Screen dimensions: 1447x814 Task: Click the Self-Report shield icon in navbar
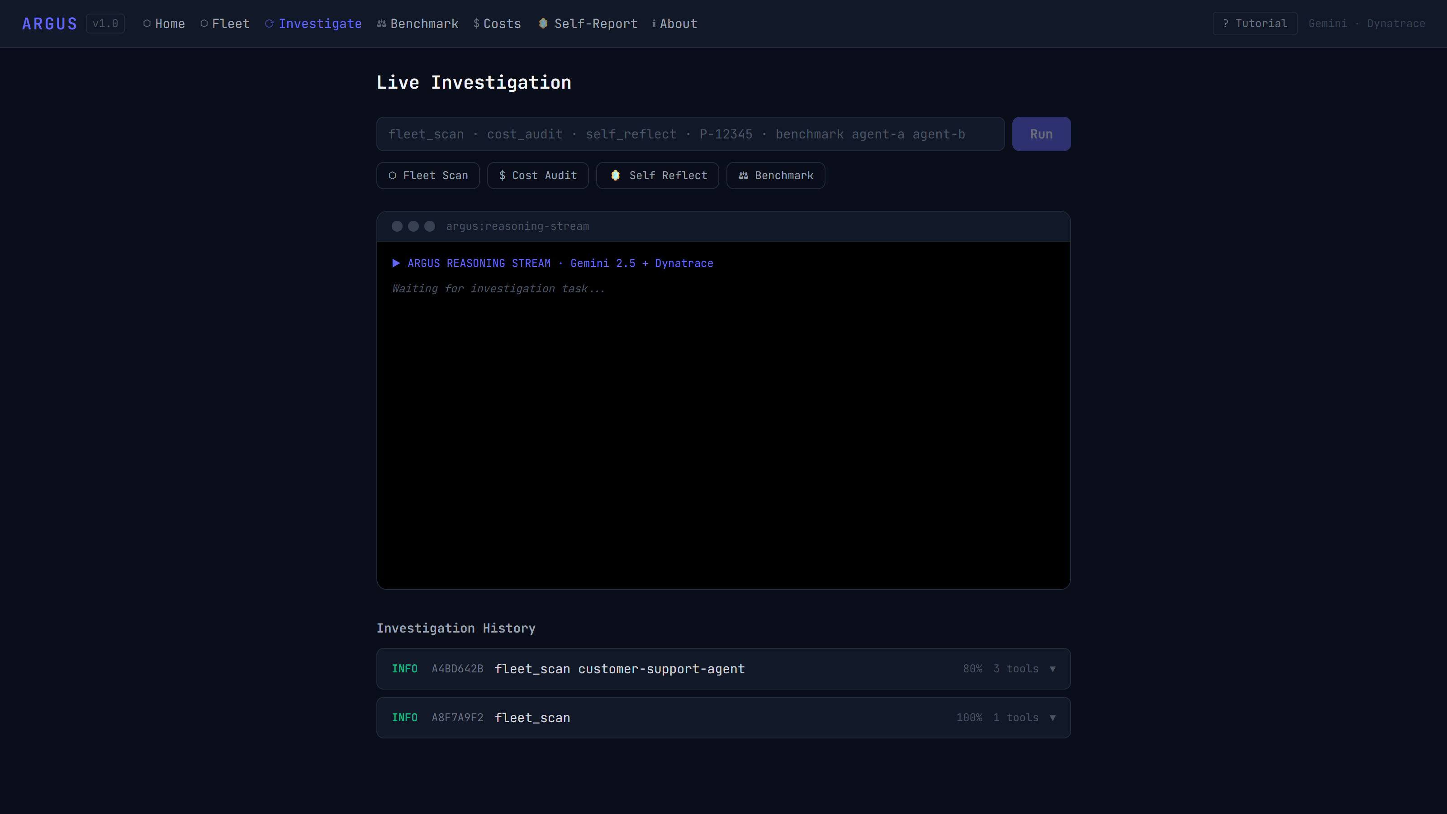click(543, 24)
